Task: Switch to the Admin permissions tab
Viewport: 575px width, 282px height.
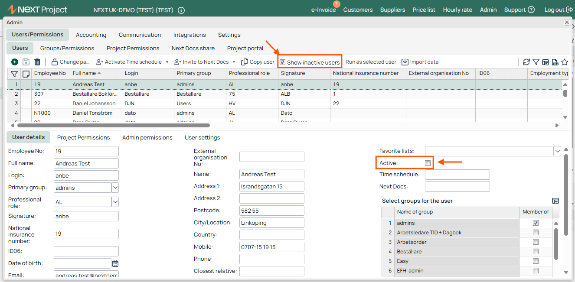Action: click(147, 137)
